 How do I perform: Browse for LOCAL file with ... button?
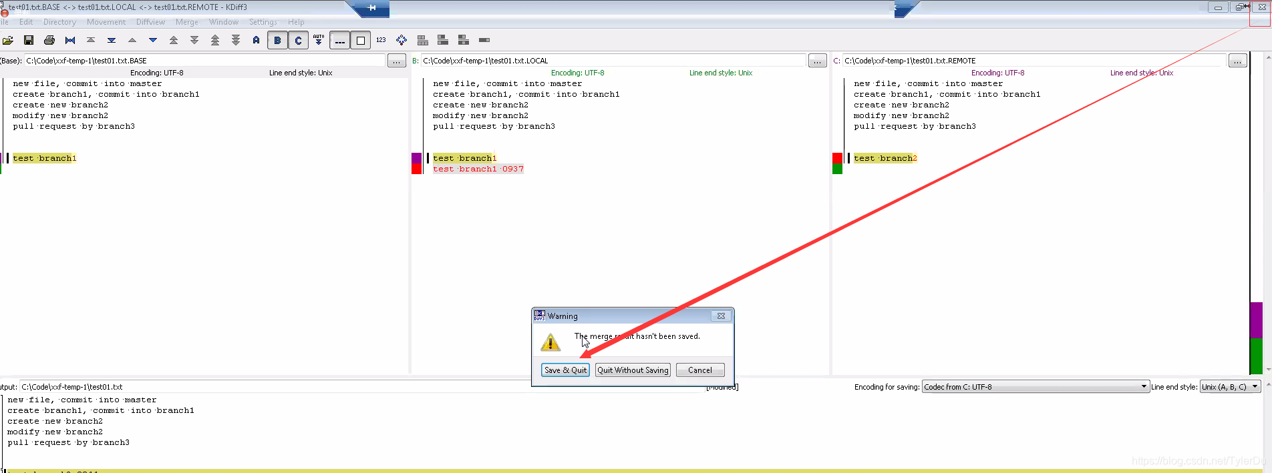(x=818, y=61)
